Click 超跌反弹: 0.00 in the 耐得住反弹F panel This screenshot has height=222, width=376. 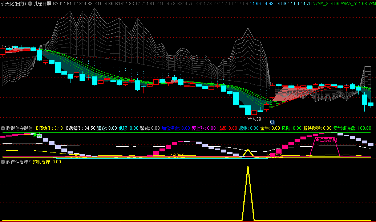pos(47,162)
